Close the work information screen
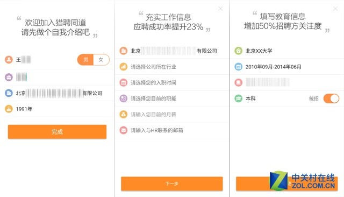Image resolution: width=344 pixels, height=197 pixels. (x=220, y=9)
